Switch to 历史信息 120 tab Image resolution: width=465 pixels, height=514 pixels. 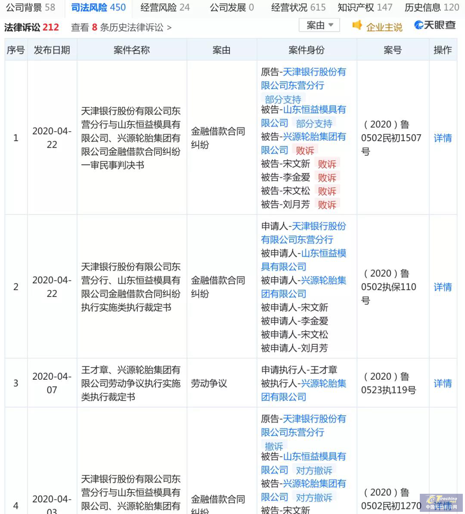432,7
